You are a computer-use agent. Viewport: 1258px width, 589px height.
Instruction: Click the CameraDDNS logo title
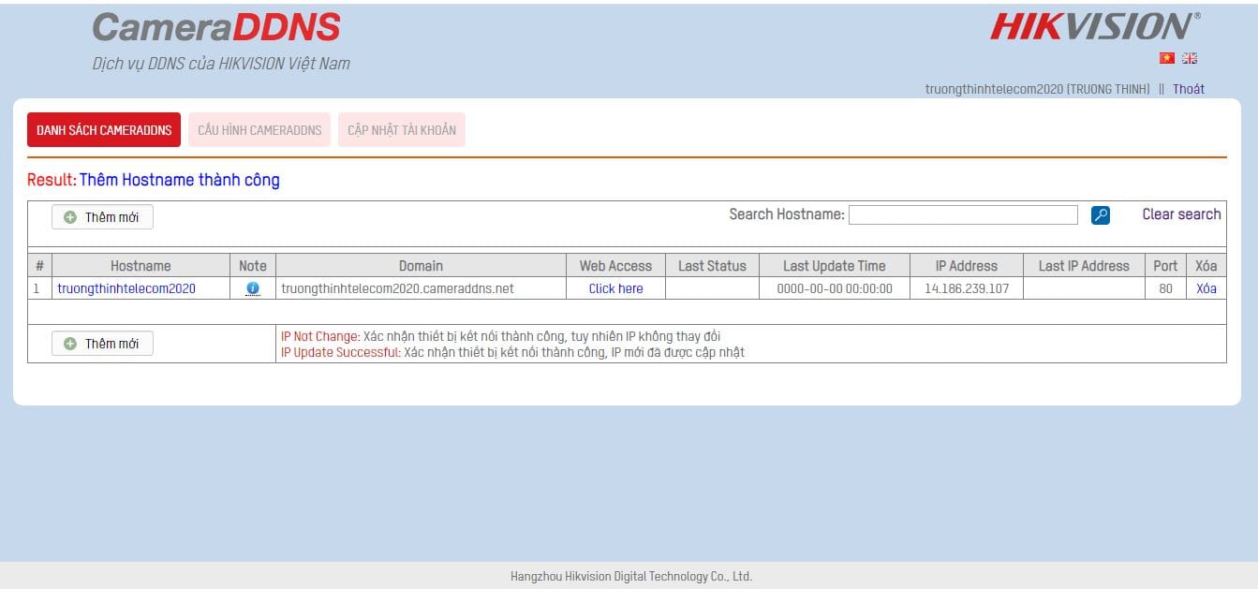pos(215,28)
